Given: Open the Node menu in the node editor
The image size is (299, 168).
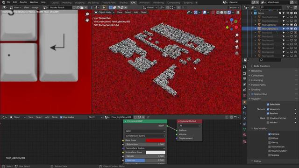Looking at the screenshot, I should (55, 117).
